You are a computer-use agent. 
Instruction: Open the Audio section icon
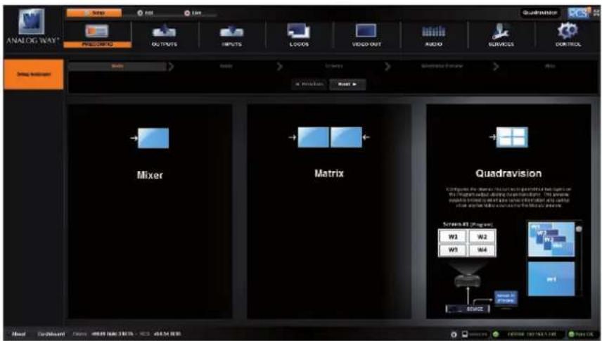coord(433,31)
